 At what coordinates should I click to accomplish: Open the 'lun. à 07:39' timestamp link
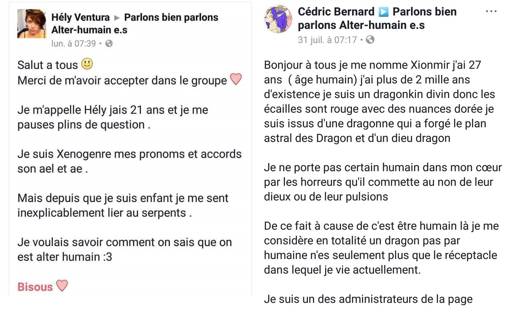click(x=74, y=44)
